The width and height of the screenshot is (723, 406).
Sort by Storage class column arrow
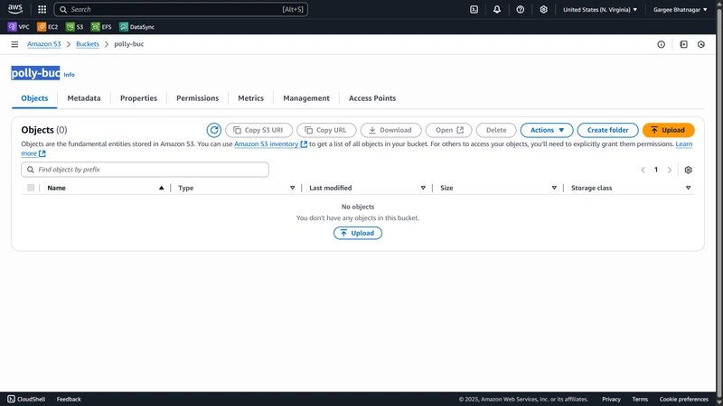[x=688, y=188]
